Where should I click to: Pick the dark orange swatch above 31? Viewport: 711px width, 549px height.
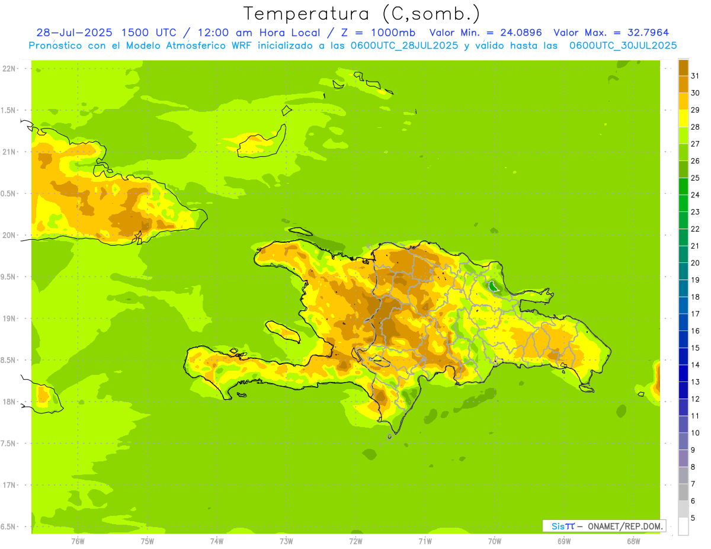683,67
